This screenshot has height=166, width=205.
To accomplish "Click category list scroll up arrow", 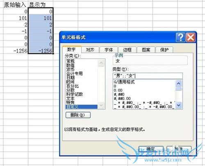I will point(101,63).
